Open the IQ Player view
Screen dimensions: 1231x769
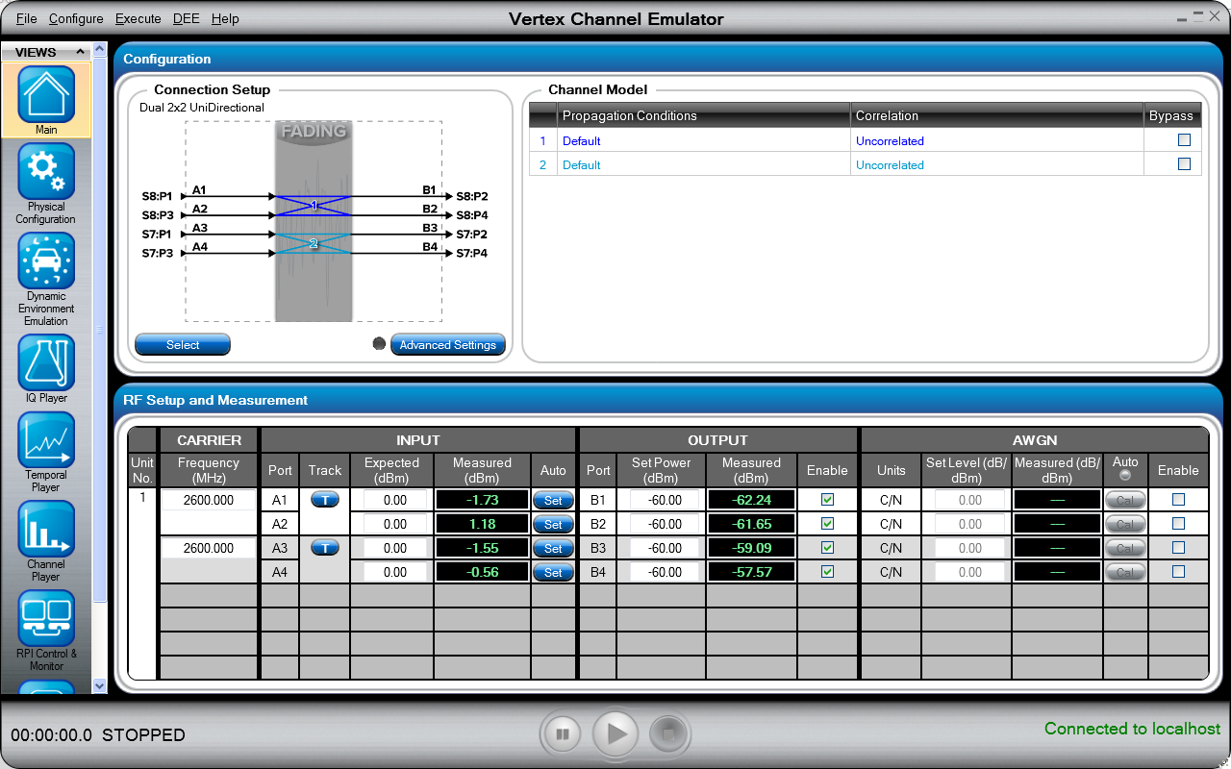coord(46,362)
